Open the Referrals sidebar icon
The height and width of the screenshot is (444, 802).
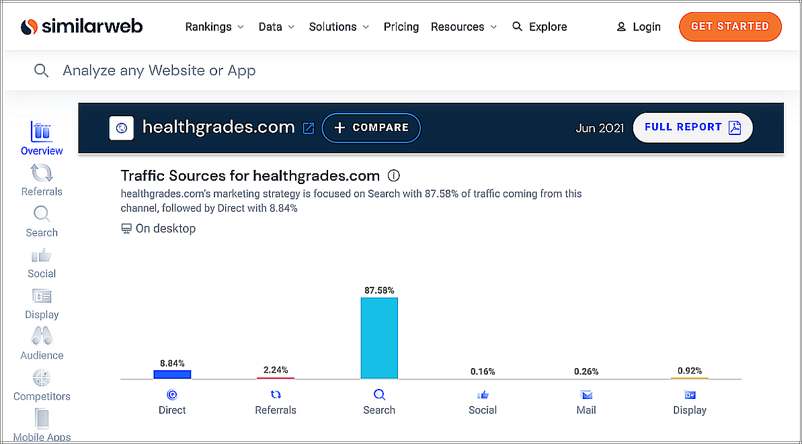(x=42, y=173)
